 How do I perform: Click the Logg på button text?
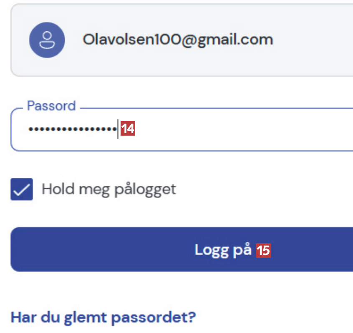point(223,250)
